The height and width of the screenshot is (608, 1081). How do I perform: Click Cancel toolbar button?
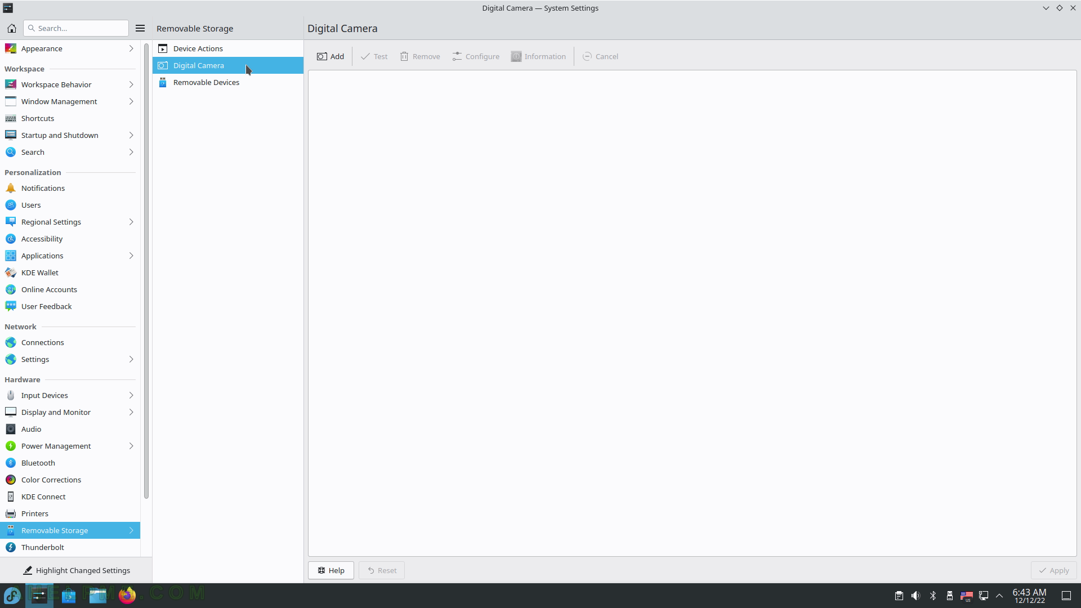600,56
